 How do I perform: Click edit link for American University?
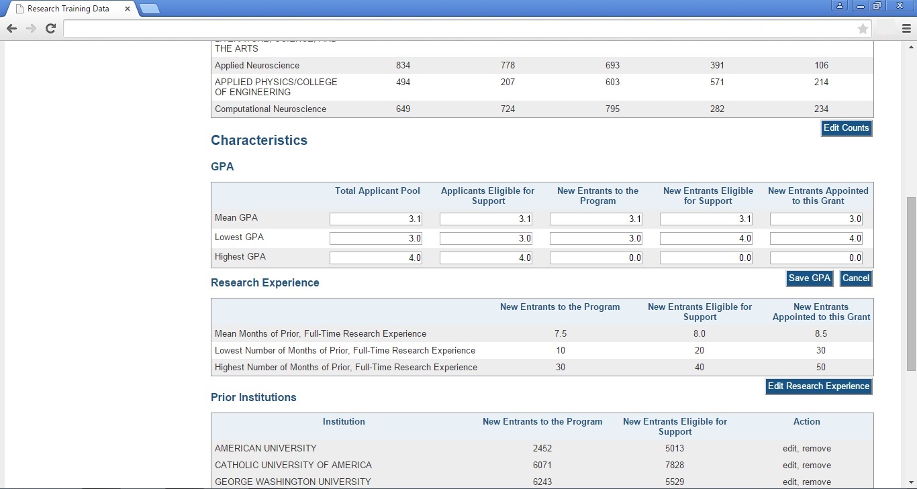point(790,449)
